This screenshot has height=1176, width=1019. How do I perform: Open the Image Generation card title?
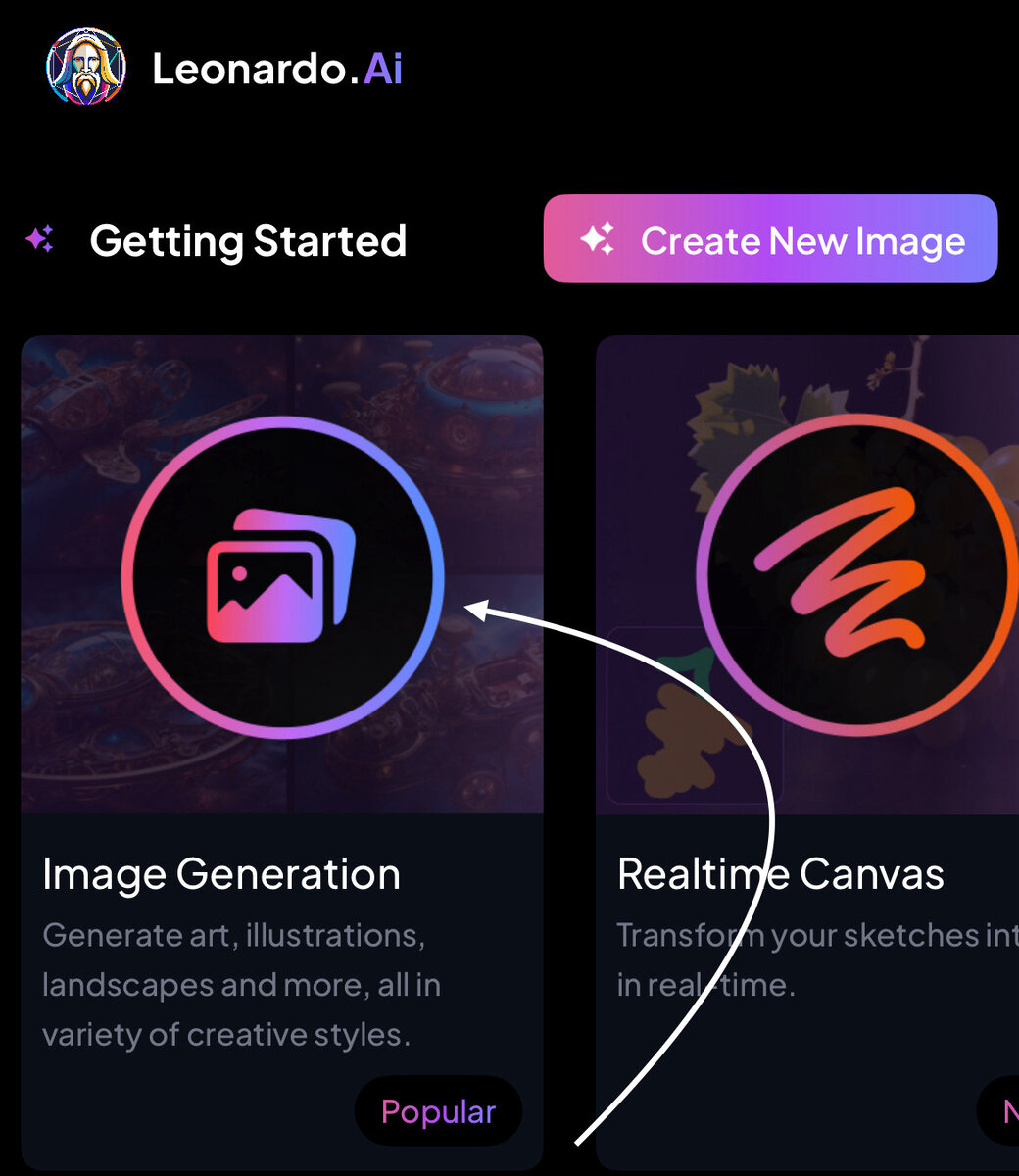[x=221, y=874]
